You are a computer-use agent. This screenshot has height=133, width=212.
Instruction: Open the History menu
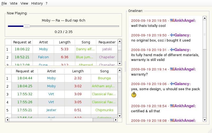coord(37,3)
